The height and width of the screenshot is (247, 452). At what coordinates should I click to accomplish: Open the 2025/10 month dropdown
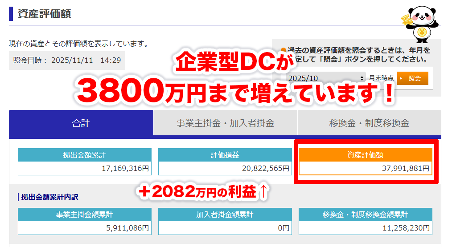click(x=325, y=78)
